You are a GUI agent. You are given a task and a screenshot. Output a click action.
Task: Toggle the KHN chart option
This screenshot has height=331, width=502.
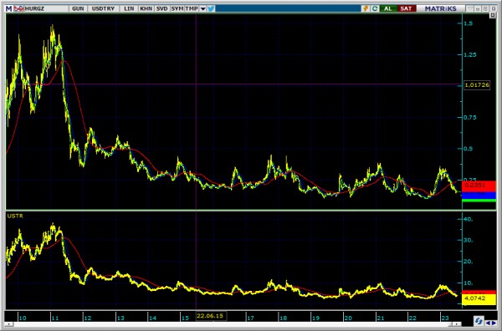(x=146, y=8)
